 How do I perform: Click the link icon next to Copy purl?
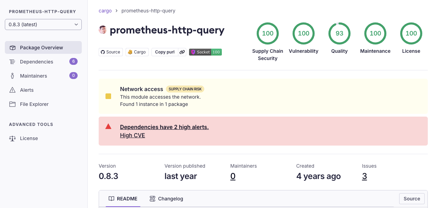coord(182,52)
